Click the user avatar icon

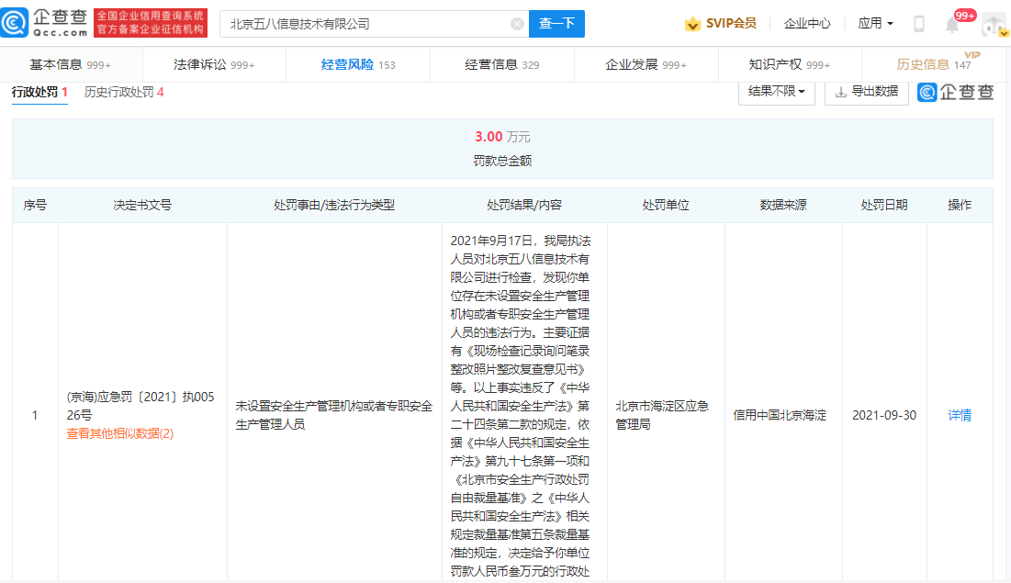[x=994, y=25]
